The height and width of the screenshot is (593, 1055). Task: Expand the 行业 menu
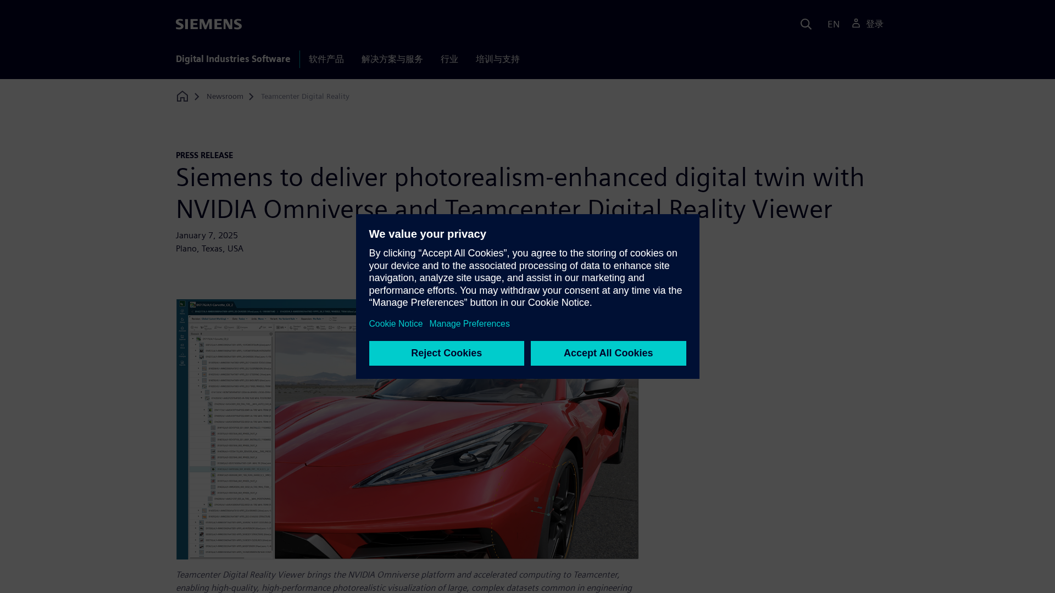(x=449, y=59)
